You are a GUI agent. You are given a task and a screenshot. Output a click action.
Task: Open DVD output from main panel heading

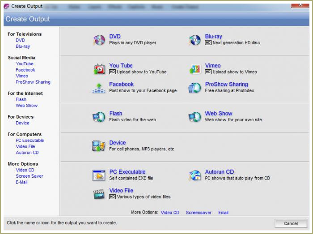tap(115, 36)
